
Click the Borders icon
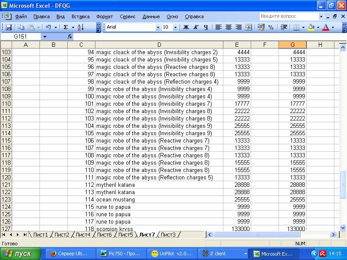(x=296, y=27)
